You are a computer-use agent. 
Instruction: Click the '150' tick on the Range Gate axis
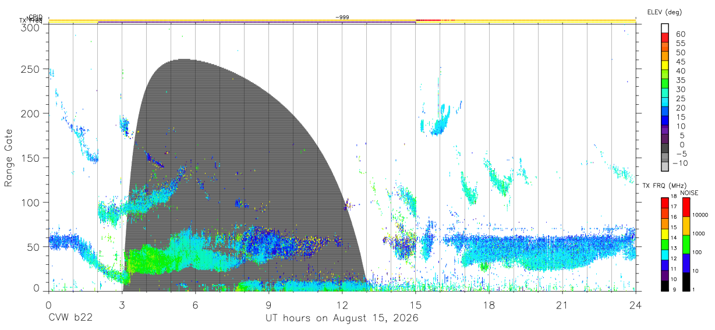pos(30,158)
